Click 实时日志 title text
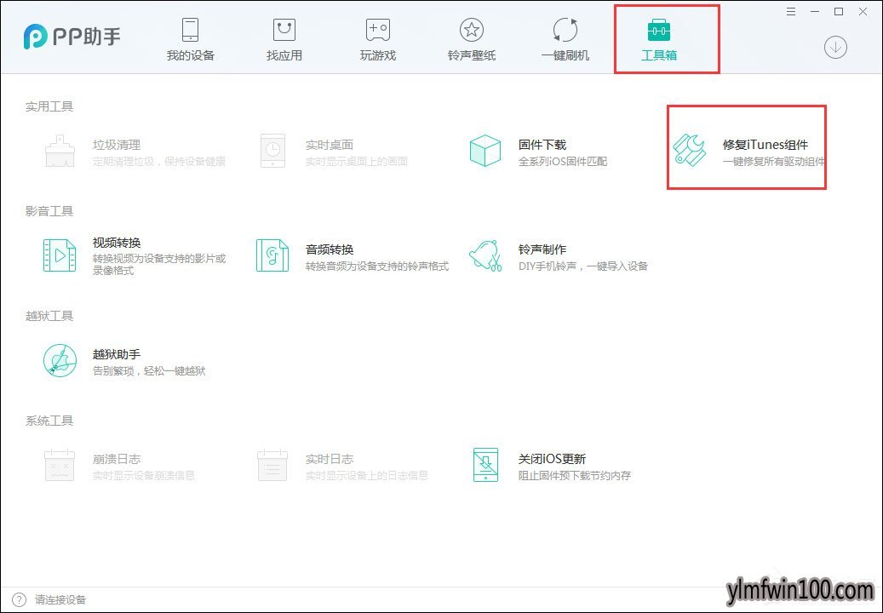 click(x=330, y=459)
